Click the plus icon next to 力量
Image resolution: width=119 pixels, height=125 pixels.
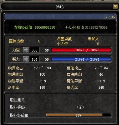(x=26, y=50)
